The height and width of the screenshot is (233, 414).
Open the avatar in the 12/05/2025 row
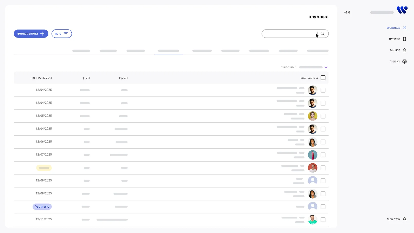313,116
